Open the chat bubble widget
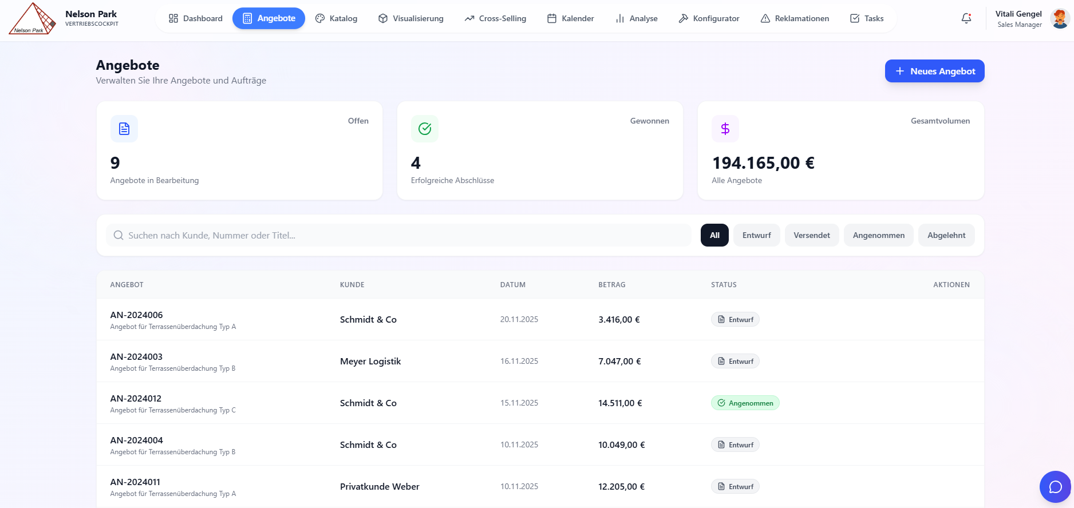1074x508 pixels. (1055, 487)
